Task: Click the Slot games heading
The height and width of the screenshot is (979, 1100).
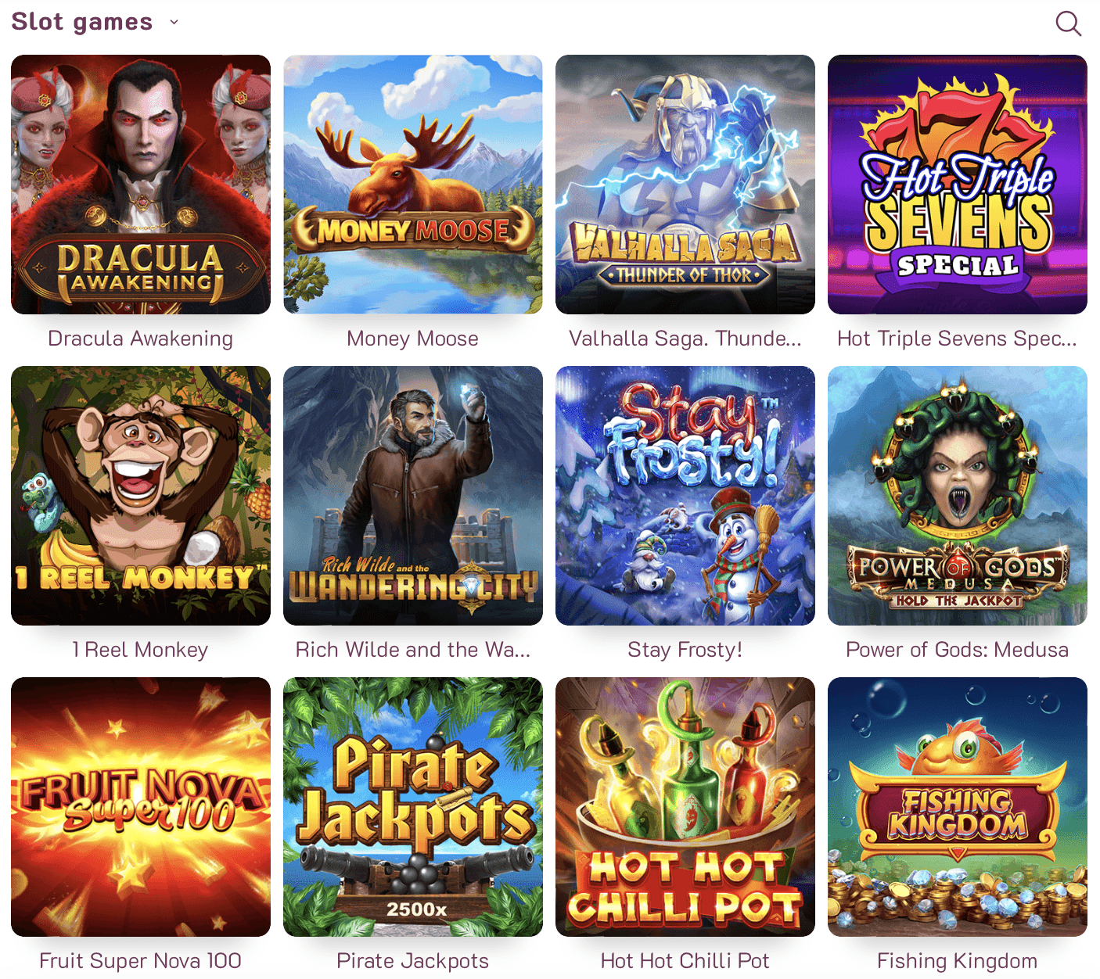Action: tap(82, 22)
